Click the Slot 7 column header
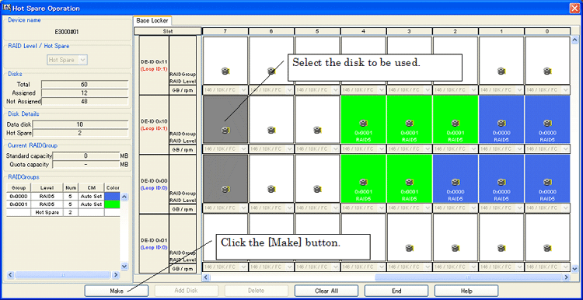 (225, 31)
